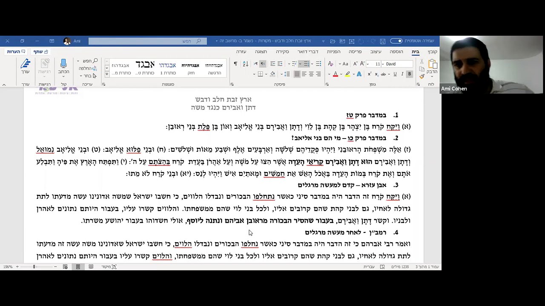Adjust the zoom slider in status bar

pos(34,266)
